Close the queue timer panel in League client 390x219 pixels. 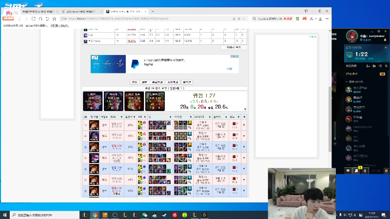386,47
